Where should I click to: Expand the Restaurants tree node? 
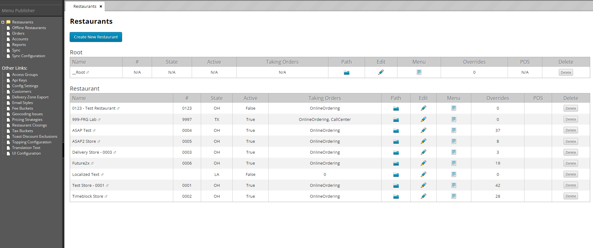pos(3,22)
